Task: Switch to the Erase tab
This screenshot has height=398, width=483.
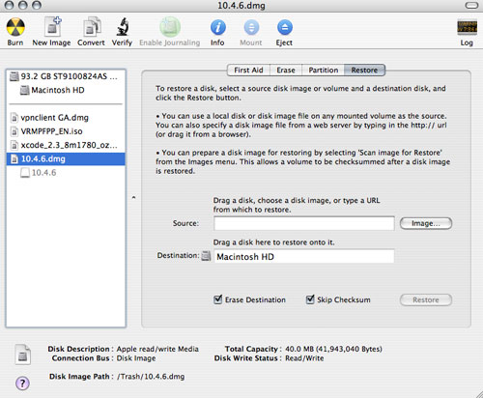Action: pos(286,71)
